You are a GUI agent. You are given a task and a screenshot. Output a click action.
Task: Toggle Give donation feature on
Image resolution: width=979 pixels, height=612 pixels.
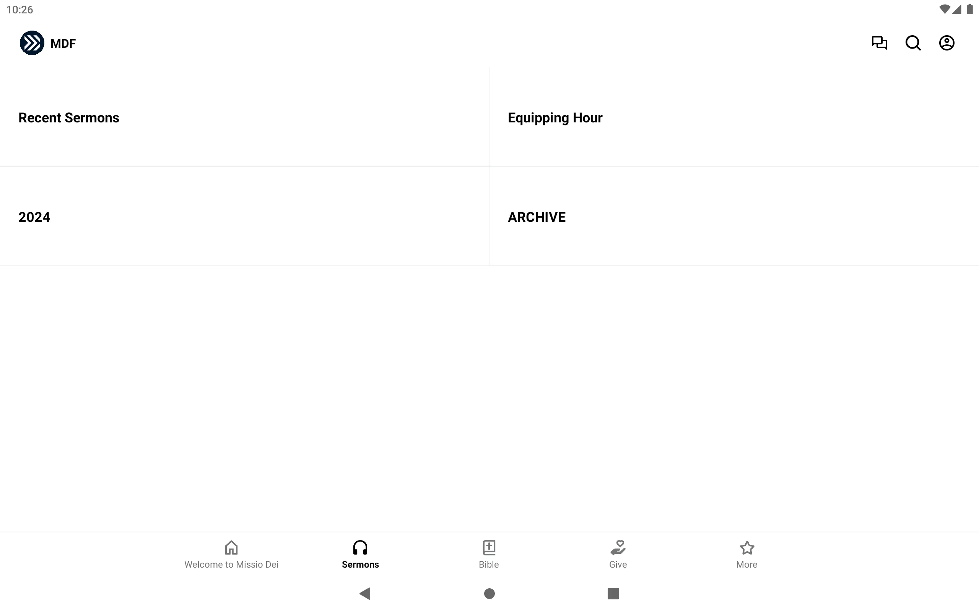pos(618,554)
